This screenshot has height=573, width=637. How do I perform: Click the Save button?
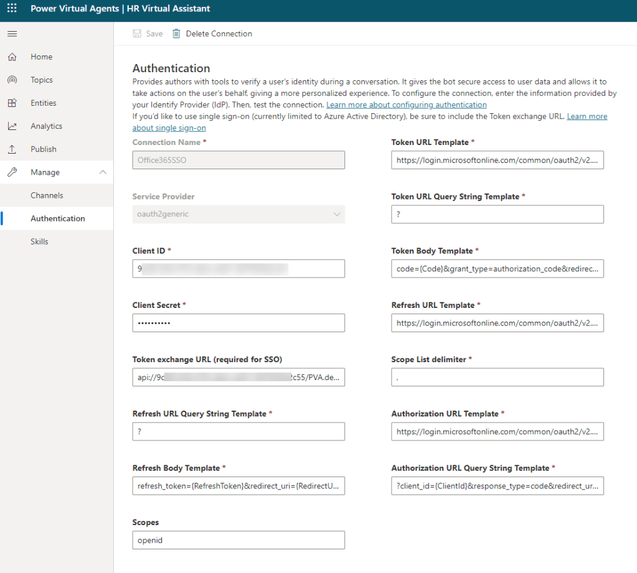pyautogui.click(x=148, y=34)
